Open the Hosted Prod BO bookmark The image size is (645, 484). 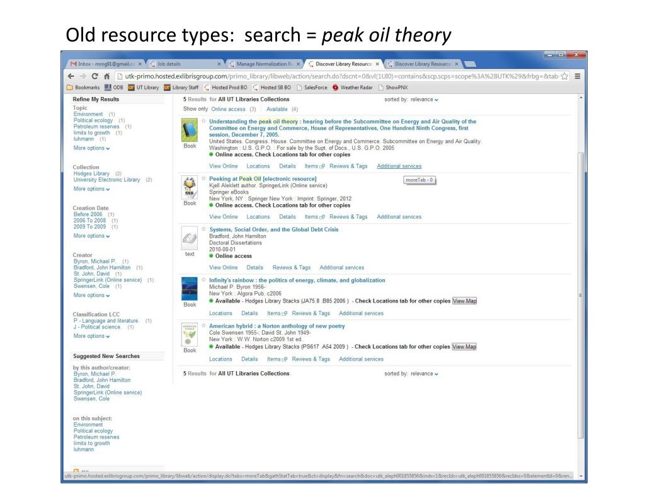pos(225,87)
